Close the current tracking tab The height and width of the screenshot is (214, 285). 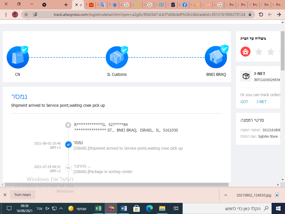(77, 5)
